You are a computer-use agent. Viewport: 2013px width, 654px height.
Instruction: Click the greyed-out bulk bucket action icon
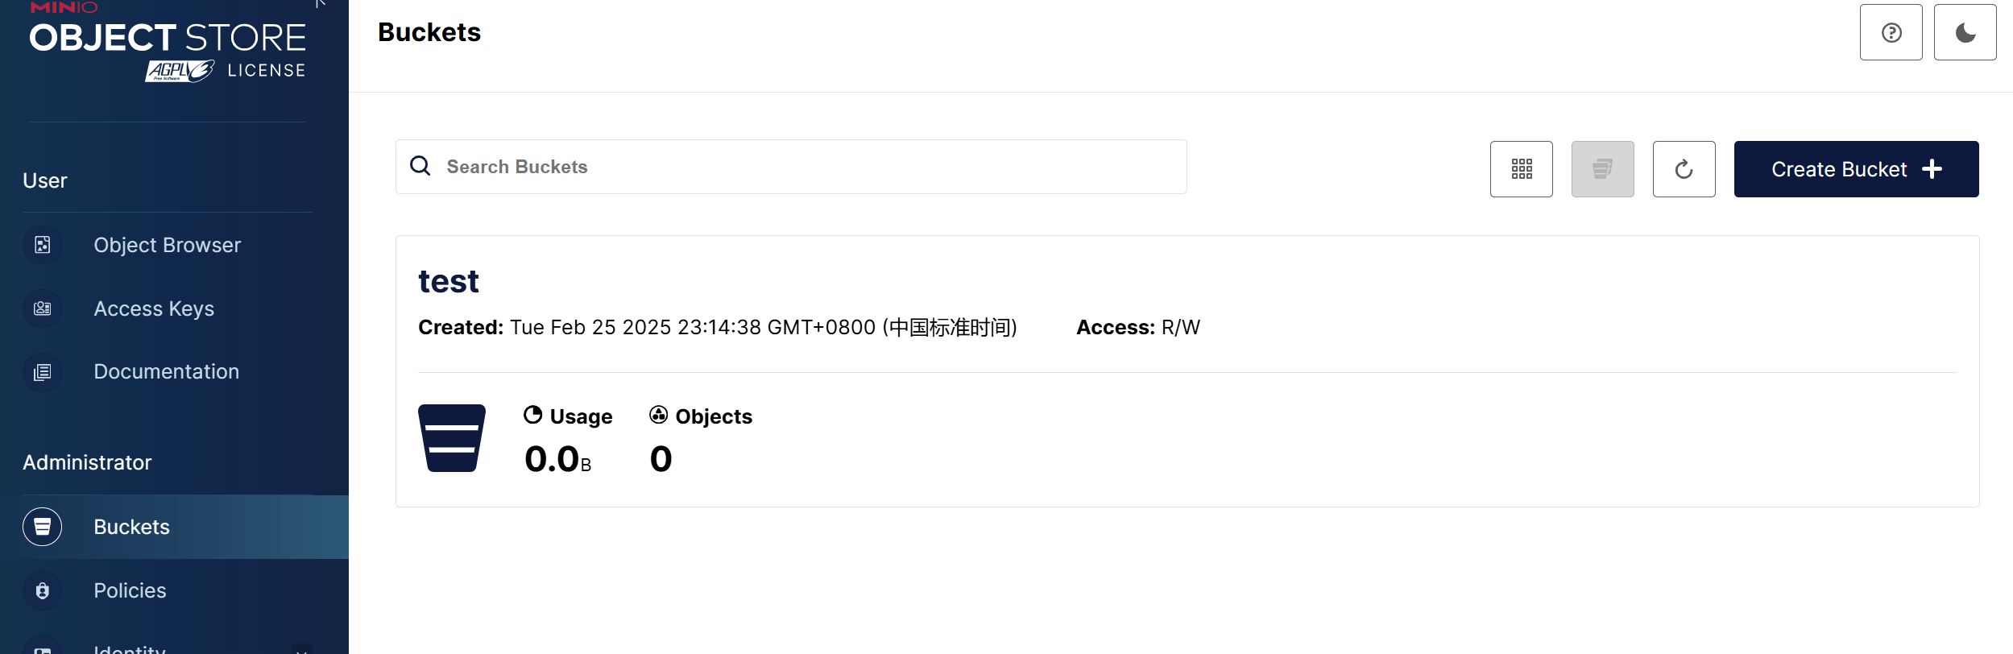(x=1602, y=169)
